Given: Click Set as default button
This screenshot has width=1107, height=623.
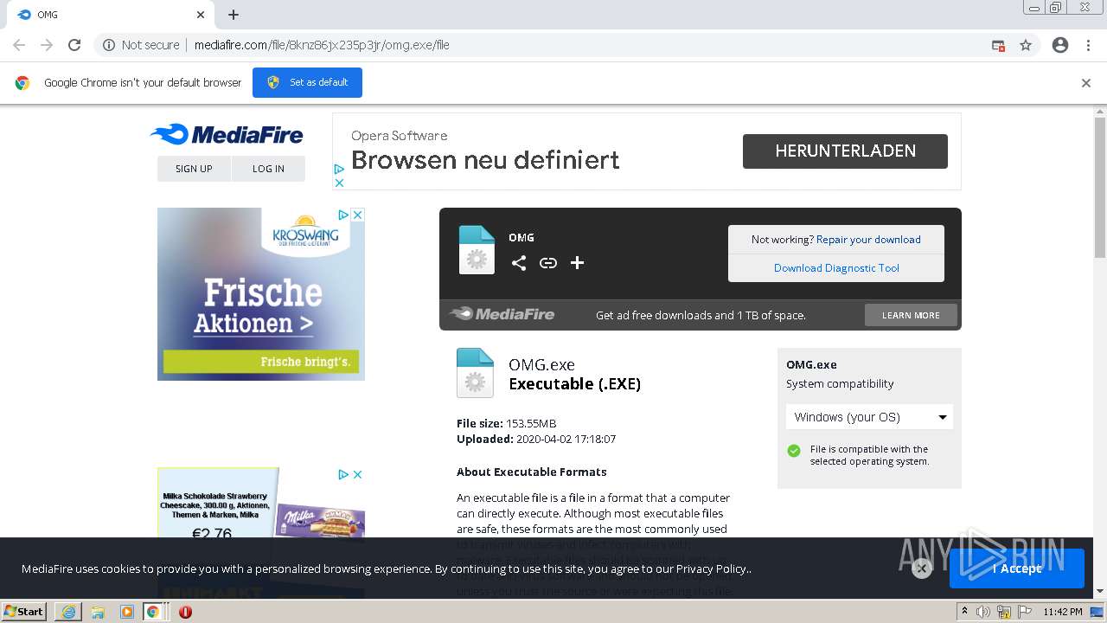Looking at the screenshot, I should click(x=307, y=82).
